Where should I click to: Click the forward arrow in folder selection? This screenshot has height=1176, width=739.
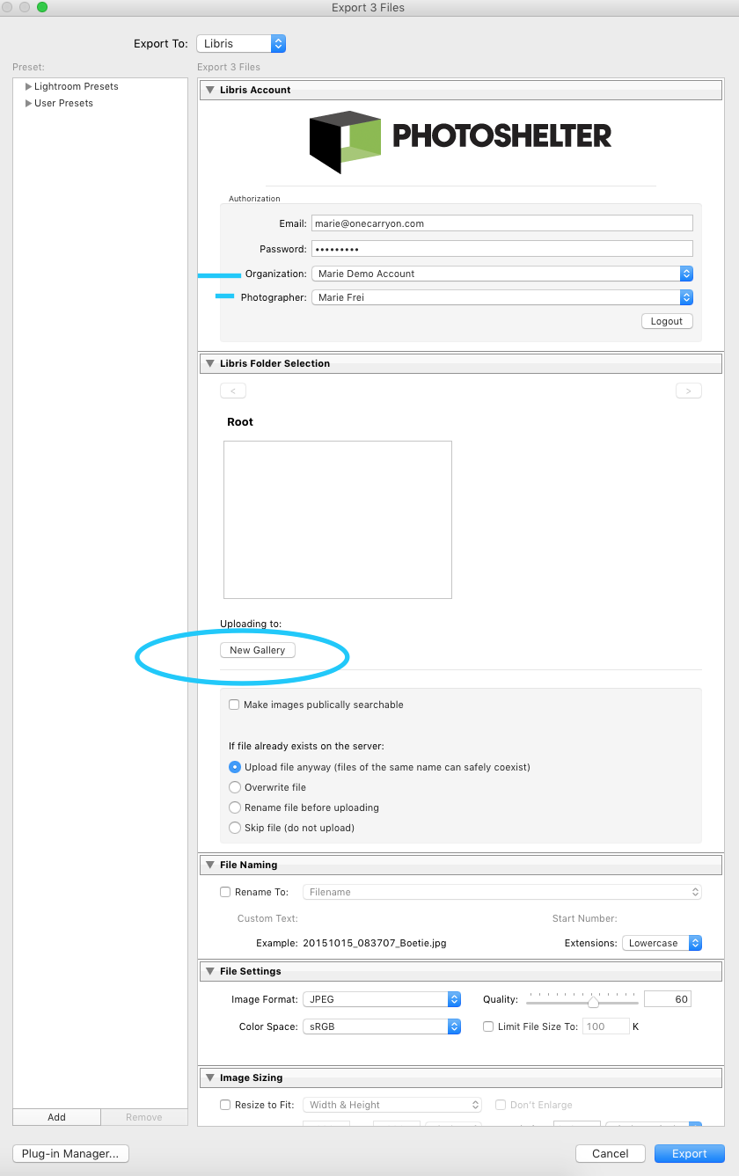(x=688, y=391)
